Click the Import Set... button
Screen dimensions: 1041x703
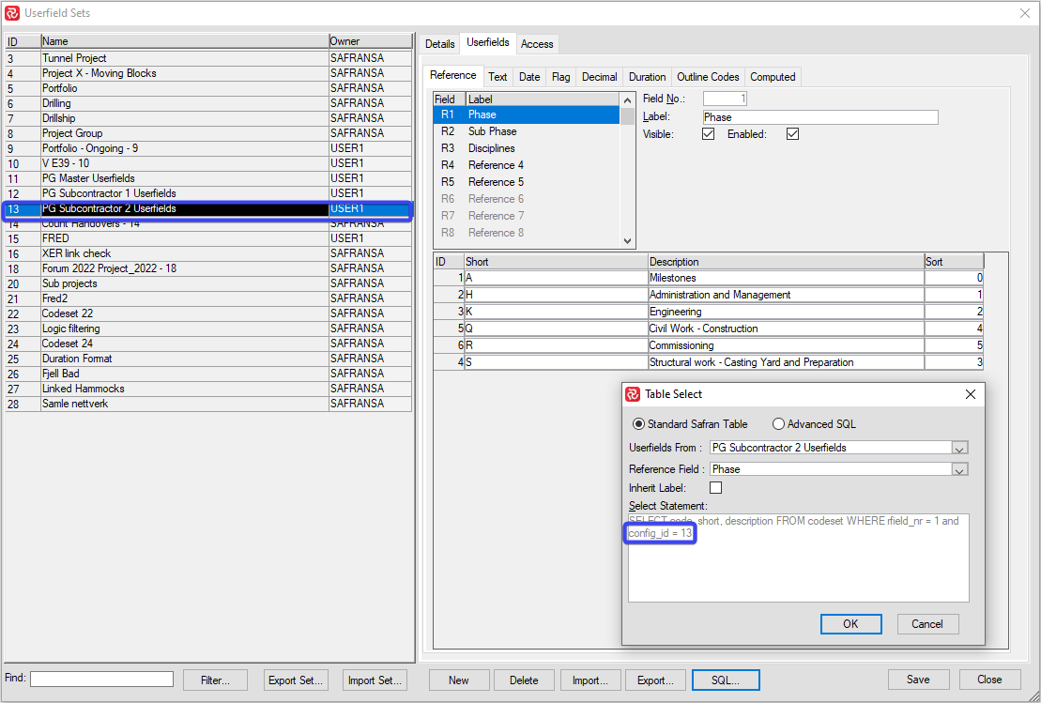[x=375, y=680]
